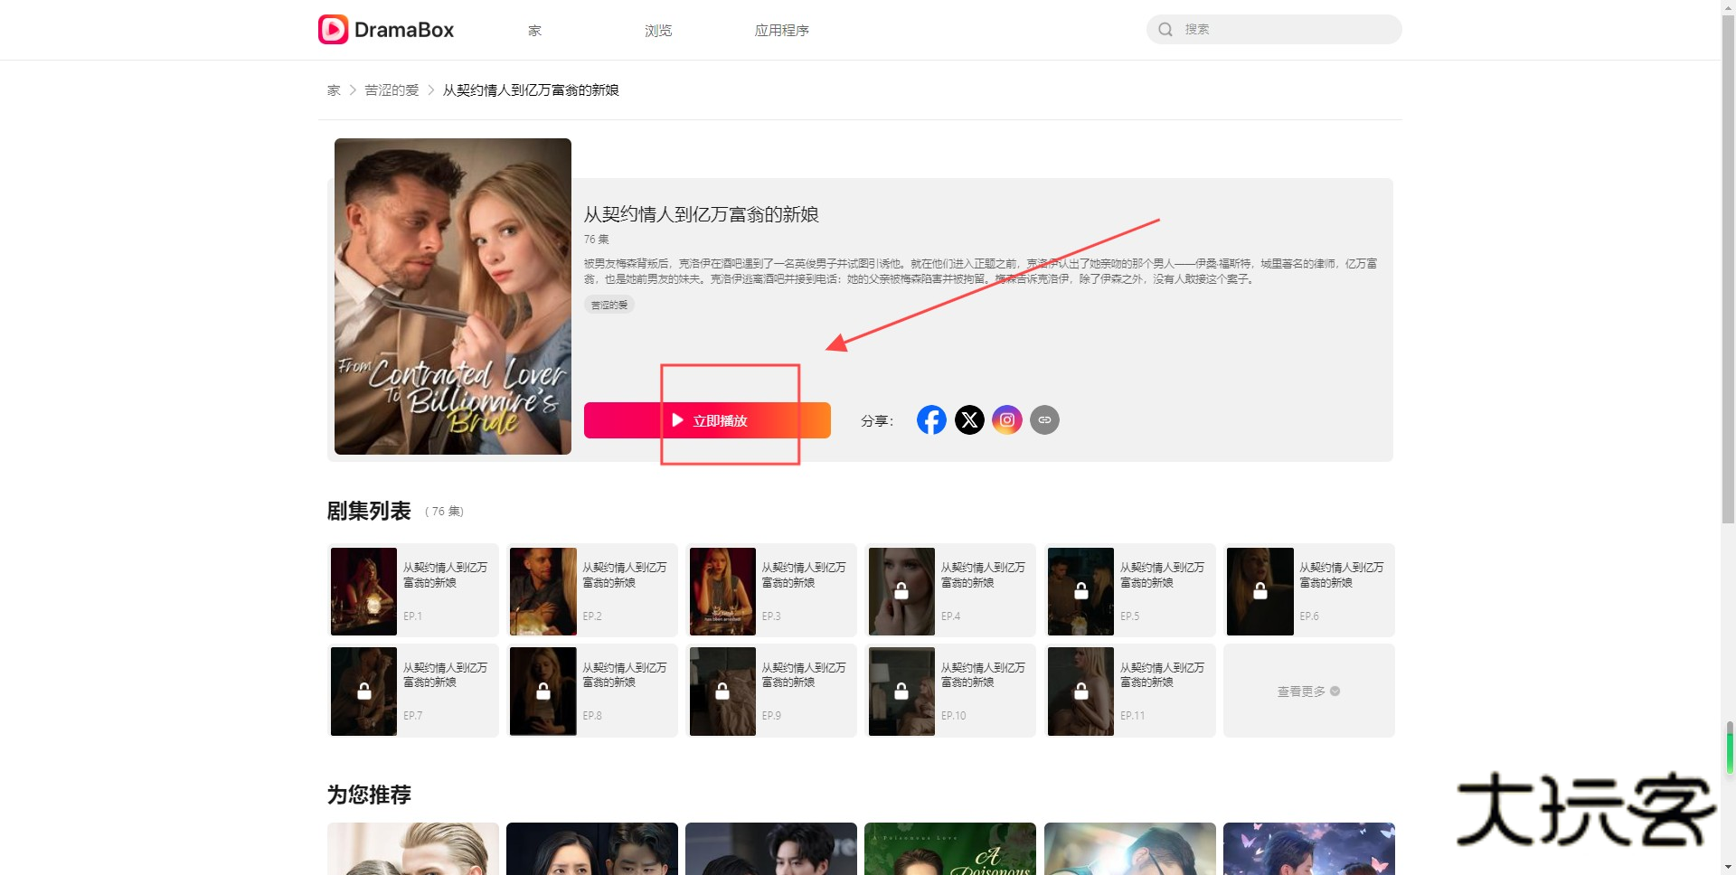The image size is (1736, 875).
Task: Share the drama on Facebook
Action: point(931,420)
